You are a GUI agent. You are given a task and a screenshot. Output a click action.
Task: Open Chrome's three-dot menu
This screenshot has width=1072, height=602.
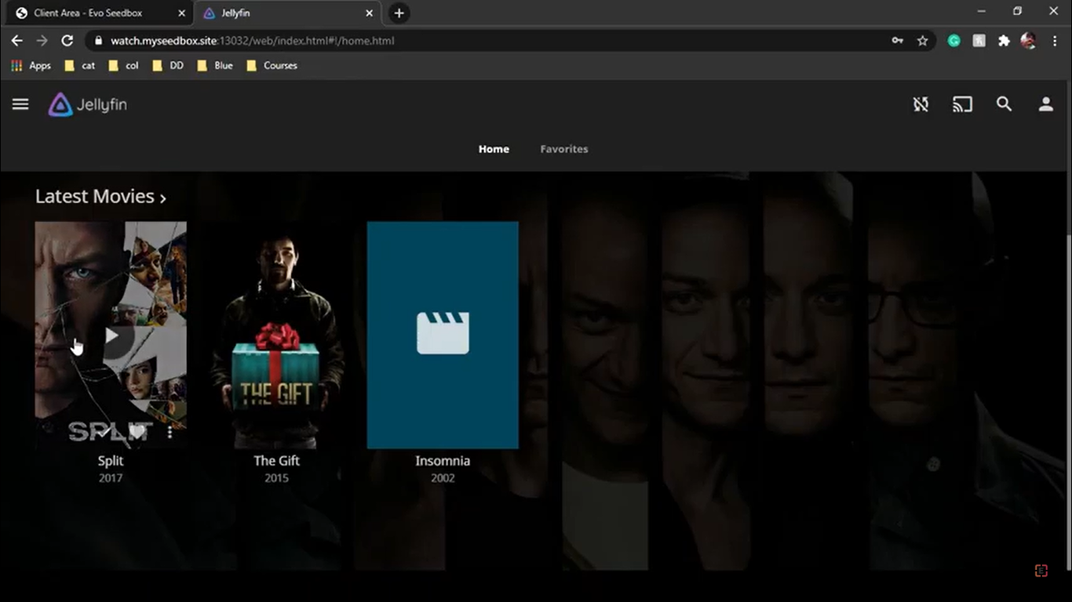point(1055,40)
